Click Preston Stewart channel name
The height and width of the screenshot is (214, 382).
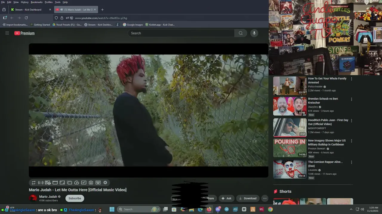317,149
